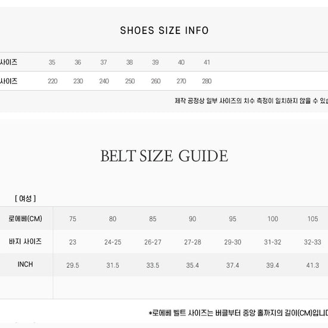Select belt size 90 cell
The height and width of the screenshot is (328, 328).
pyautogui.click(x=193, y=219)
